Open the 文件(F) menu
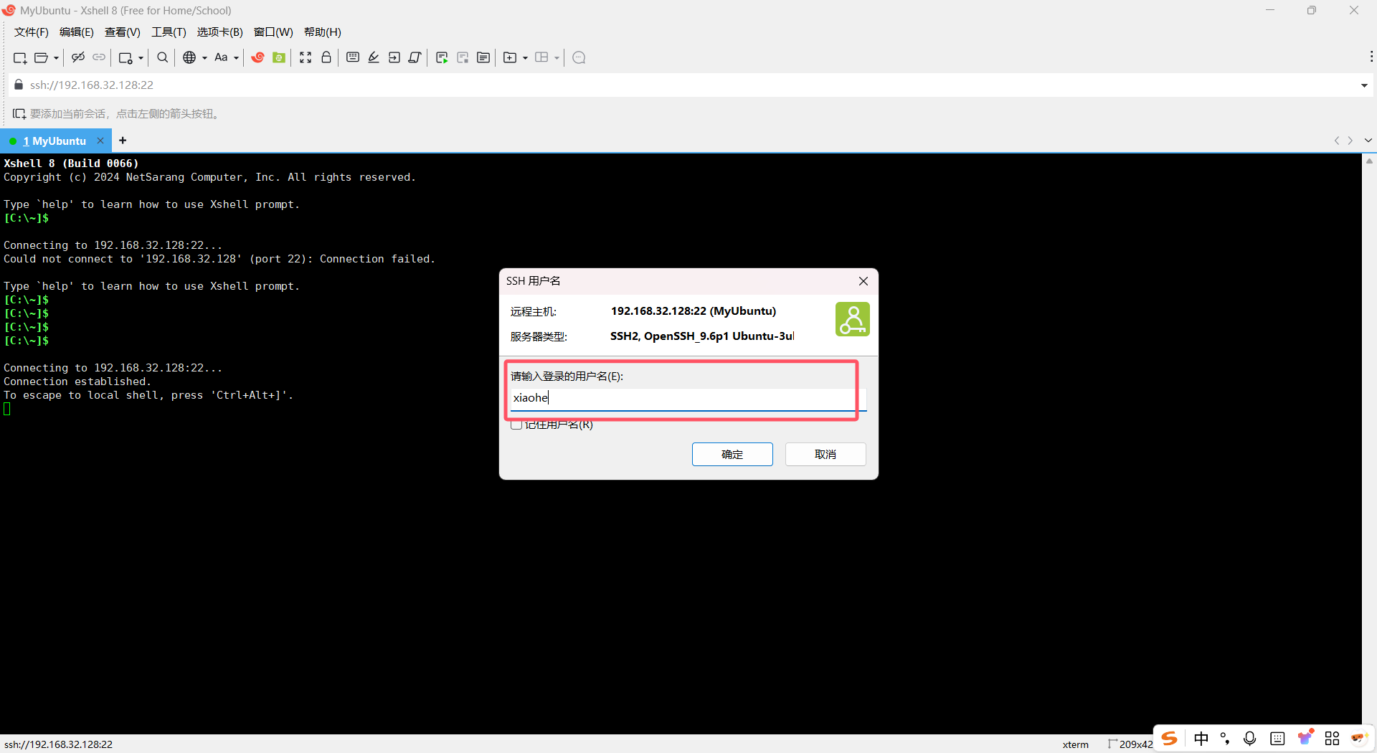Screen dimensions: 1377x753 (x=32, y=32)
